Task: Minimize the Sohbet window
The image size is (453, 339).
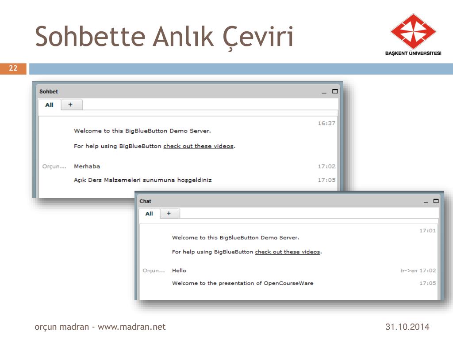Action: [x=324, y=92]
